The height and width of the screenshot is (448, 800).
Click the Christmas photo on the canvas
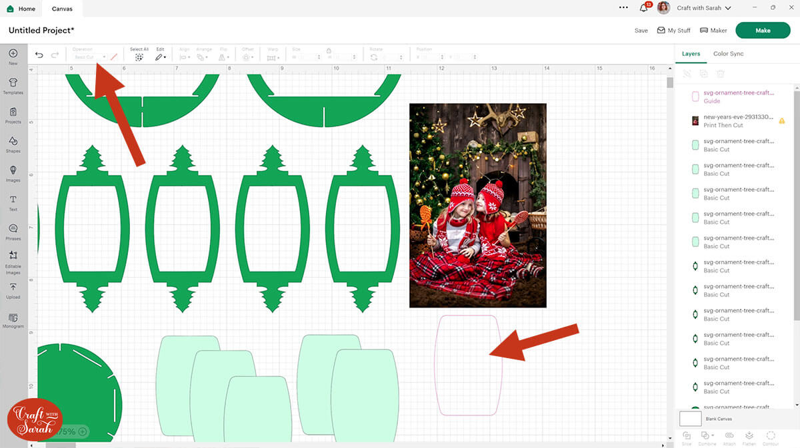(x=478, y=205)
